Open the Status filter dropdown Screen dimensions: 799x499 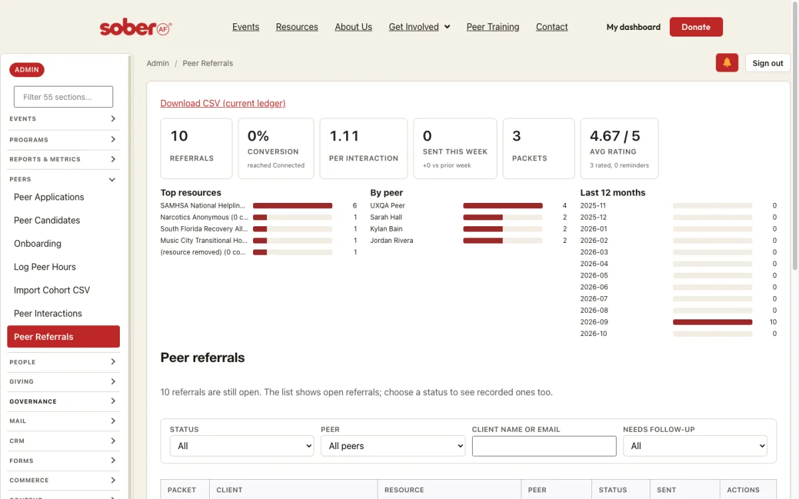click(x=242, y=446)
